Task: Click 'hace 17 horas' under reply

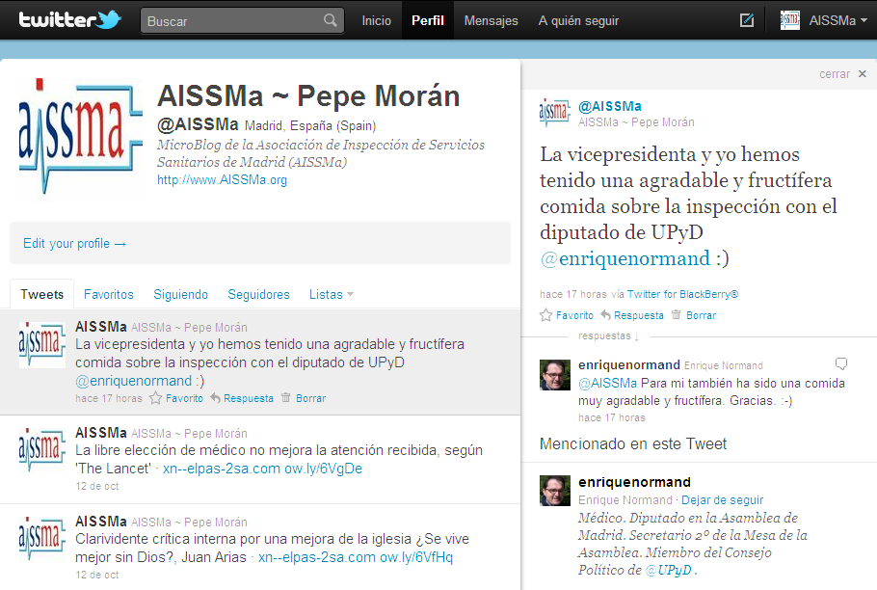Action: pos(612,417)
